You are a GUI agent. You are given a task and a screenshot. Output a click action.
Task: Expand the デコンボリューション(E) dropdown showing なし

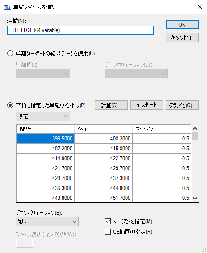(47, 221)
